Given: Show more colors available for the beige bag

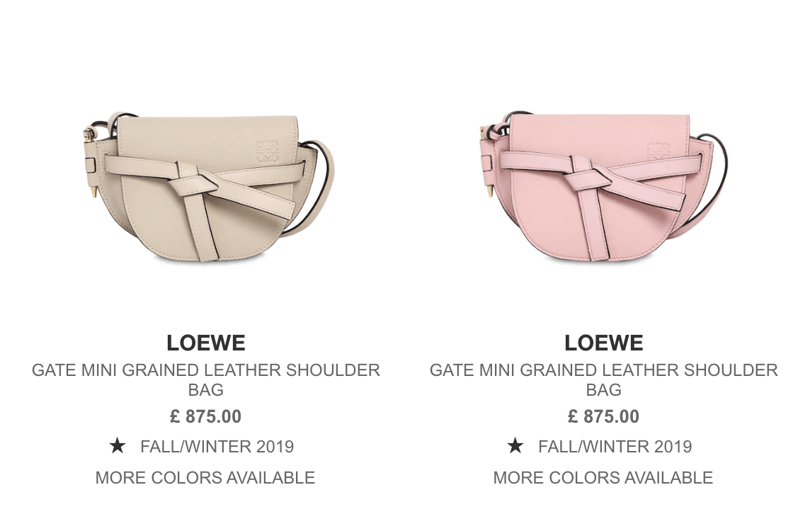Looking at the screenshot, I should tap(205, 477).
